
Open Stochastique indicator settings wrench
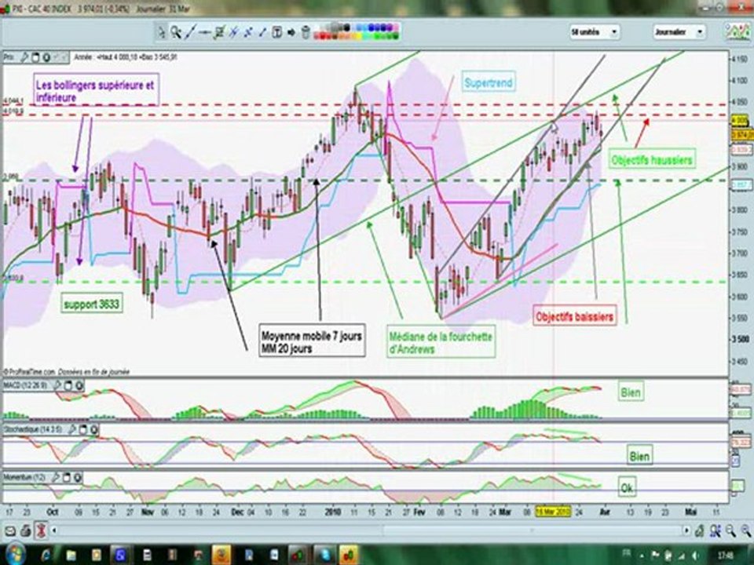coord(72,429)
